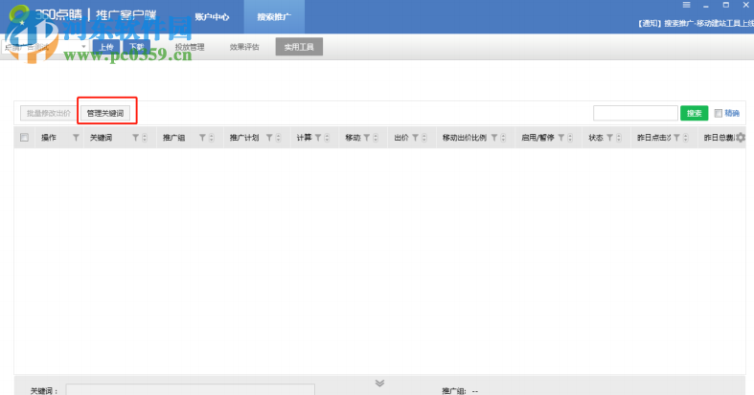Expand the bottom detail panel chevron

379,383
